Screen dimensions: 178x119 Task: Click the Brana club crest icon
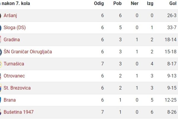click(0, 100)
